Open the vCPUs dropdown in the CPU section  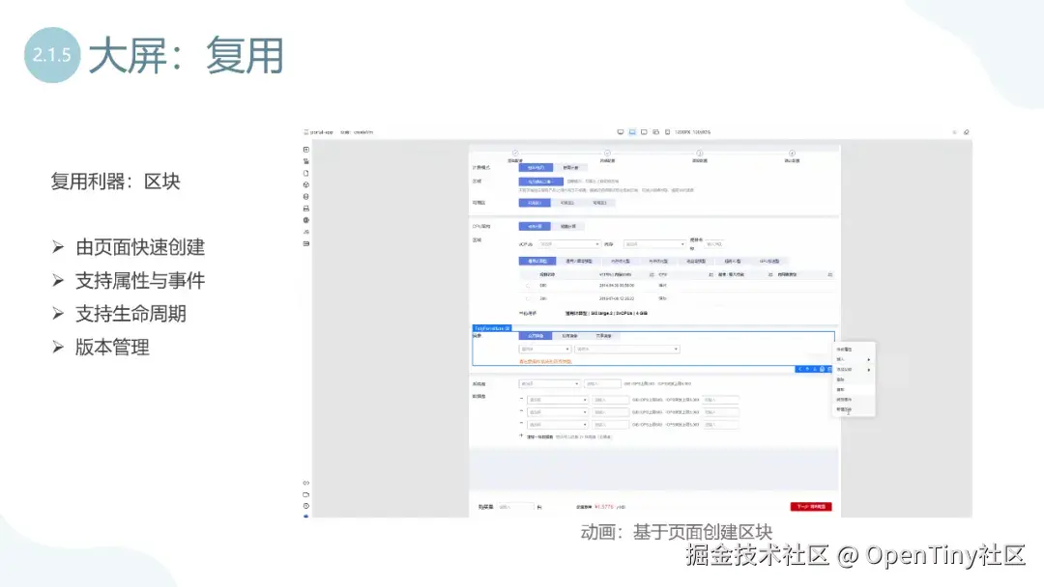click(x=569, y=242)
